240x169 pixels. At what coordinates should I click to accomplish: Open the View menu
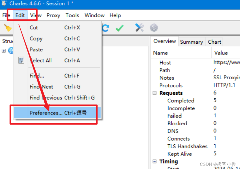tap(36, 15)
